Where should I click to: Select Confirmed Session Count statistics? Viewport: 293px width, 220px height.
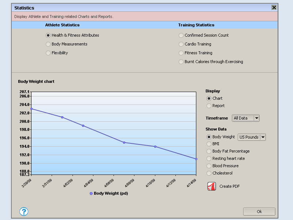[181, 36]
